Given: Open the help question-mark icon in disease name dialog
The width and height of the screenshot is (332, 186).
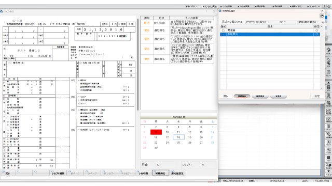Looking at the screenshot, I should pos(322,16).
